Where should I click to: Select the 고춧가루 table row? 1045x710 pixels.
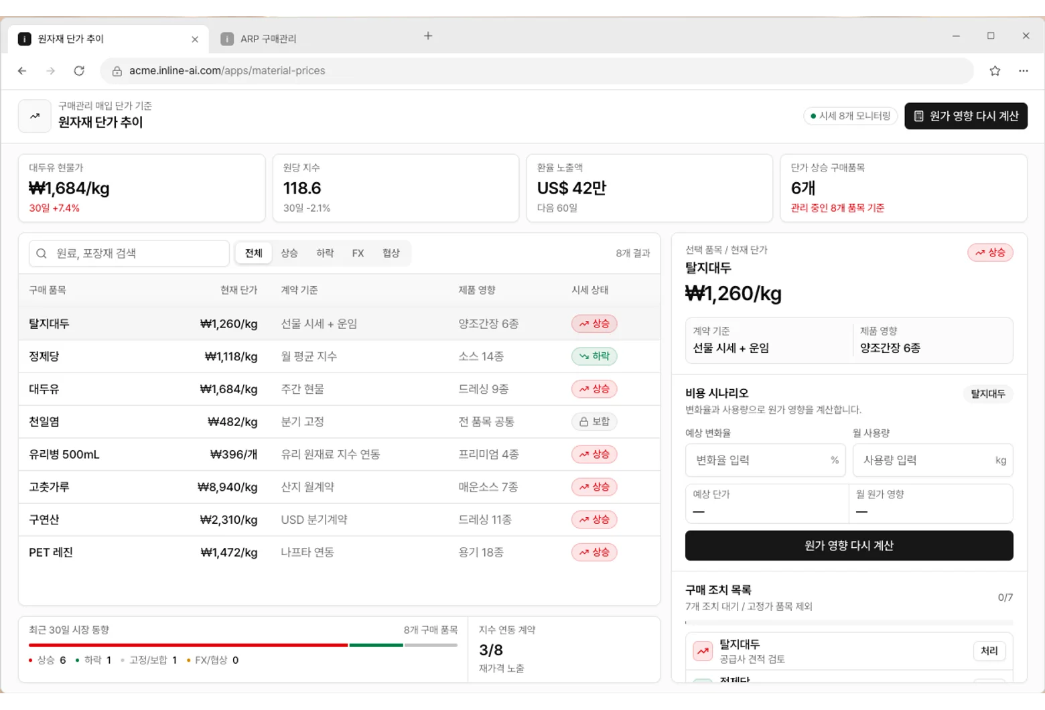[339, 488]
